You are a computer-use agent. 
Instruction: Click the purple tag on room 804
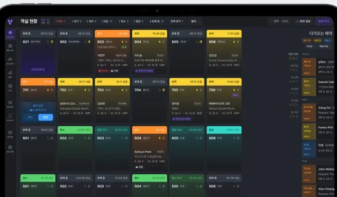coord(144,71)
